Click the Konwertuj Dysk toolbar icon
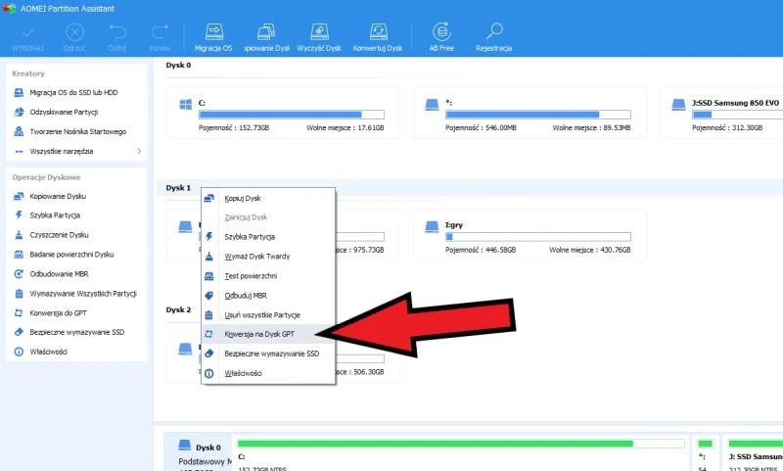The image size is (783, 471). pos(379,33)
